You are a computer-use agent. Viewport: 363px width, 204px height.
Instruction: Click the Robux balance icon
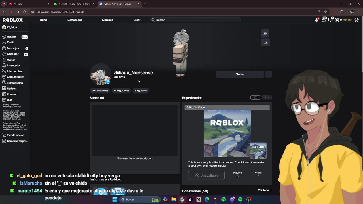pyautogui.click(x=337, y=20)
